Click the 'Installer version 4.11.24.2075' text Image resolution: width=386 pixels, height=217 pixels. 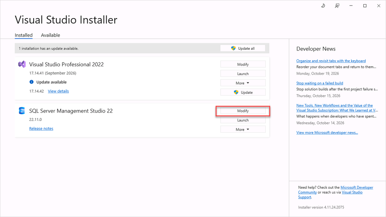click(x=321, y=207)
